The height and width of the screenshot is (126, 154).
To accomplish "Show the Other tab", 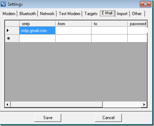I will click(x=137, y=14).
